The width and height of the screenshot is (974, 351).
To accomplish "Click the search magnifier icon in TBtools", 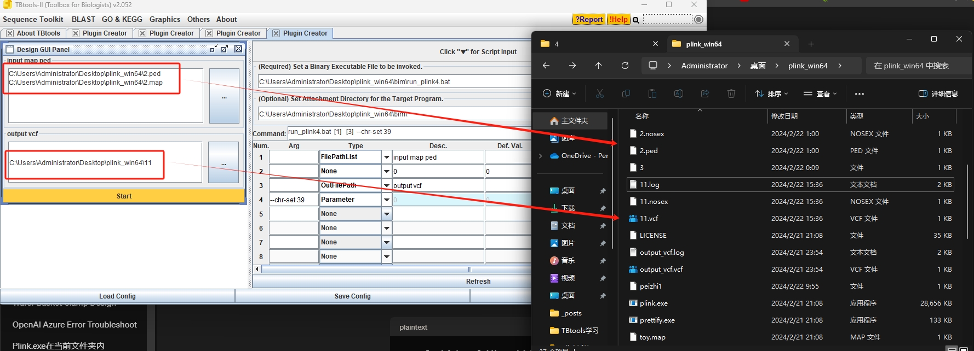I will pos(636,20).
